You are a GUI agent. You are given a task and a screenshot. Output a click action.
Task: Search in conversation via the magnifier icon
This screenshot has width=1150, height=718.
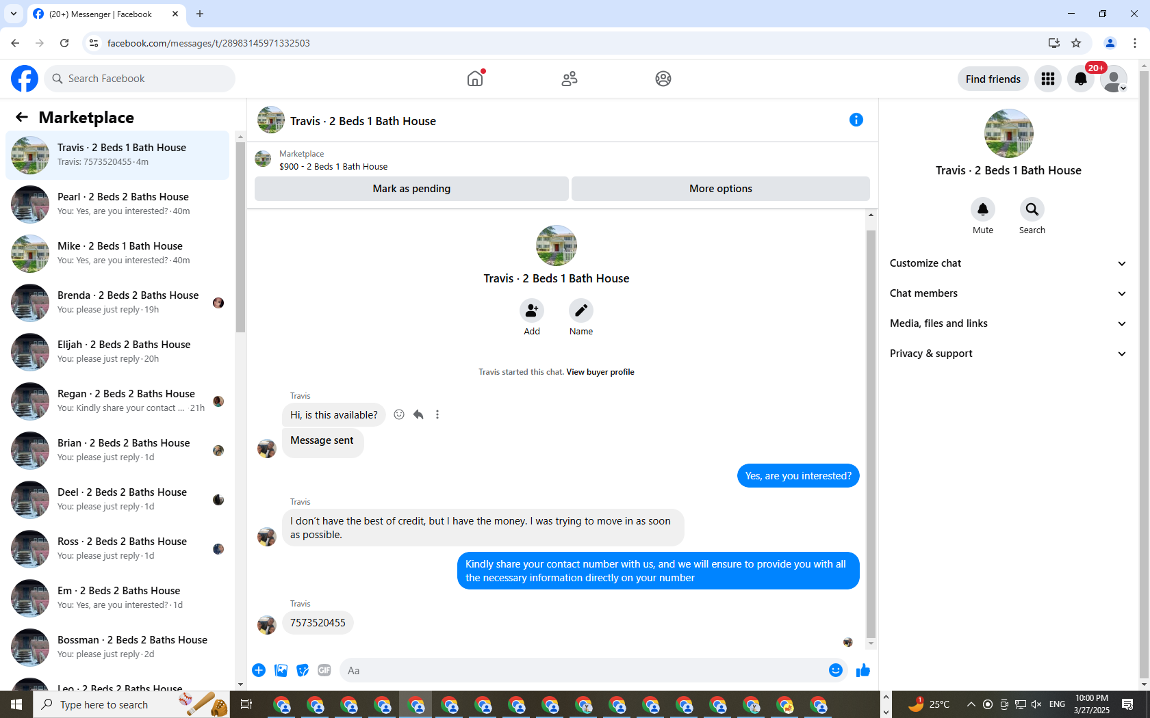click(1032, 209)
